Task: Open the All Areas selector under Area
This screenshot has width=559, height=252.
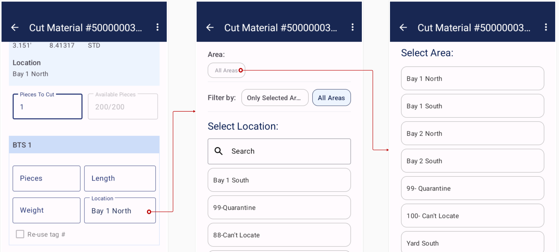Action: tap(226, 70)
